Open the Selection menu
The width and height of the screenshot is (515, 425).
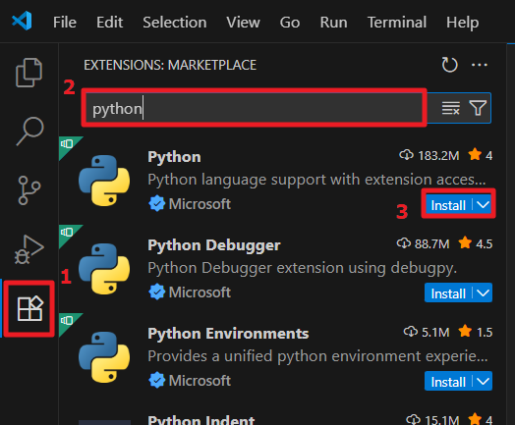tap(175, 23)
